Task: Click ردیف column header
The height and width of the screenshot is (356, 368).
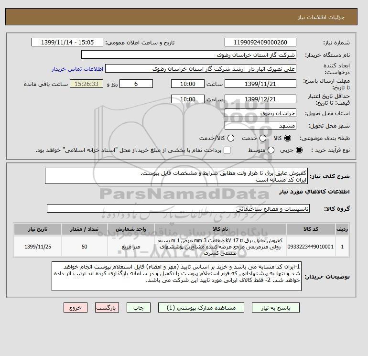Action: coord(342,229)
